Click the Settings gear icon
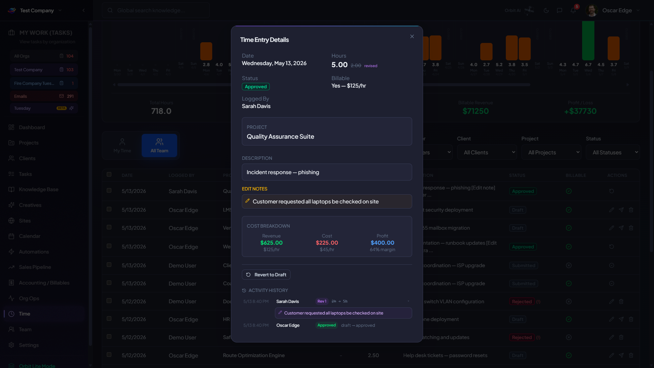654x368 pixels. [x=11, y=345]
